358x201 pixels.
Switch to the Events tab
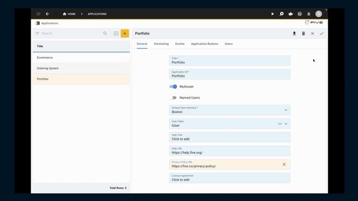point(180,44)
